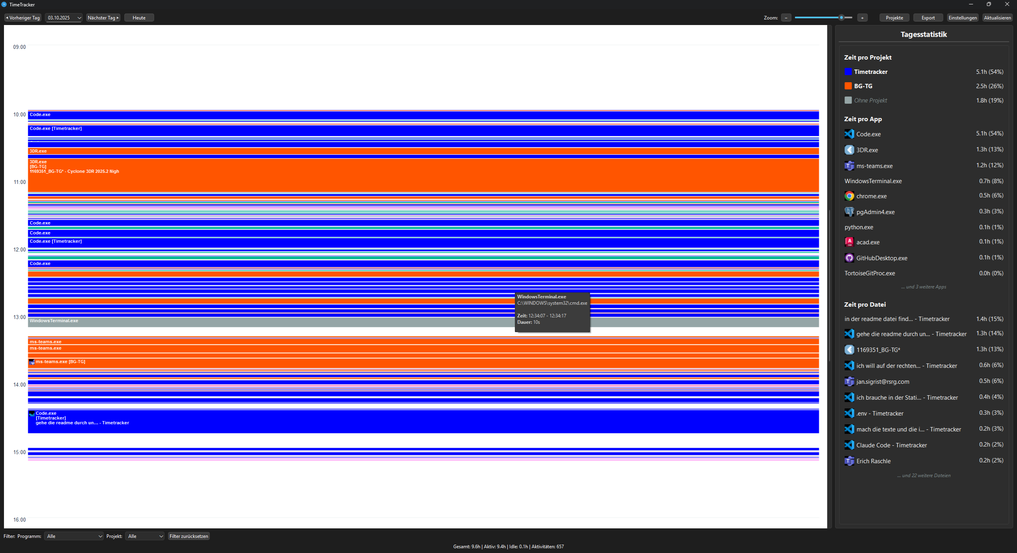Click the chrome.exe Chrome icon
Image resolution: width=1017 pixels, height=553 pixels.
[x=849, y=196]
